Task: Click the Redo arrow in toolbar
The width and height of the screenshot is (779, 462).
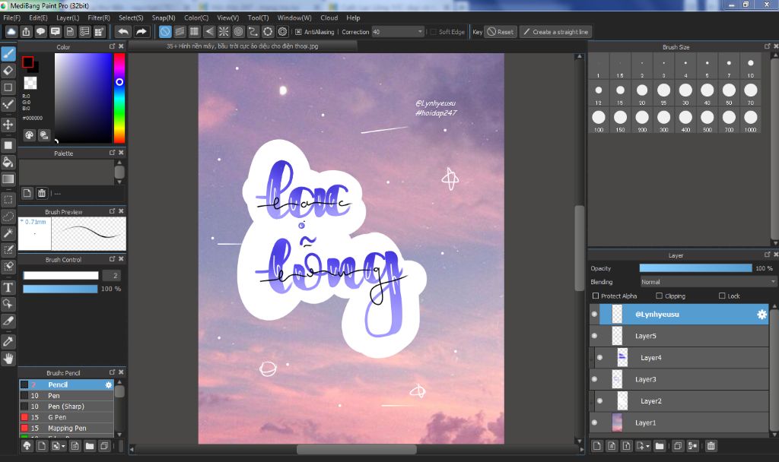Action: point(141,32)
